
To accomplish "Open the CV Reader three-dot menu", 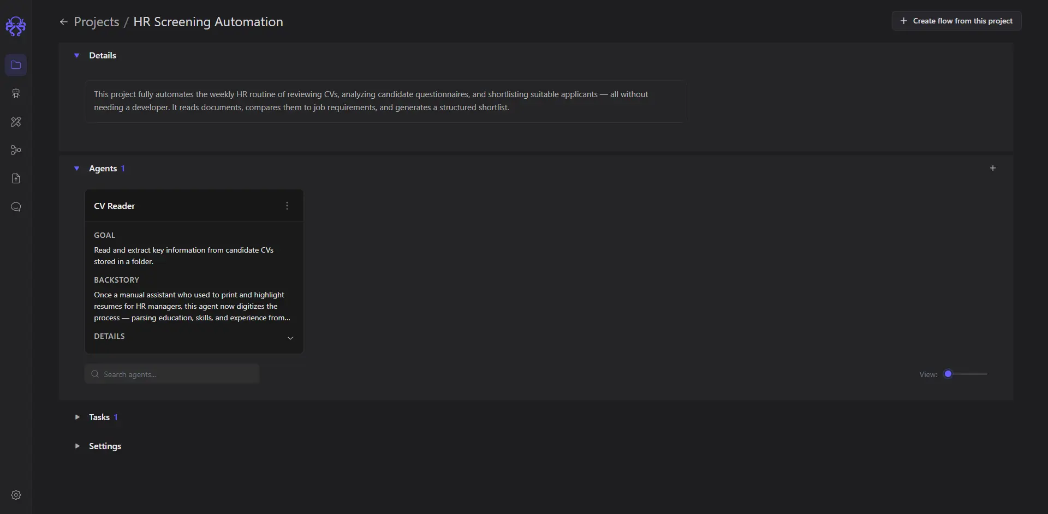I will click(x=287, y=206).
